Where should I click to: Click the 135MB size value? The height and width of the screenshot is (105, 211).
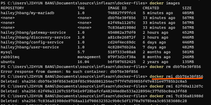pos(188,62)
